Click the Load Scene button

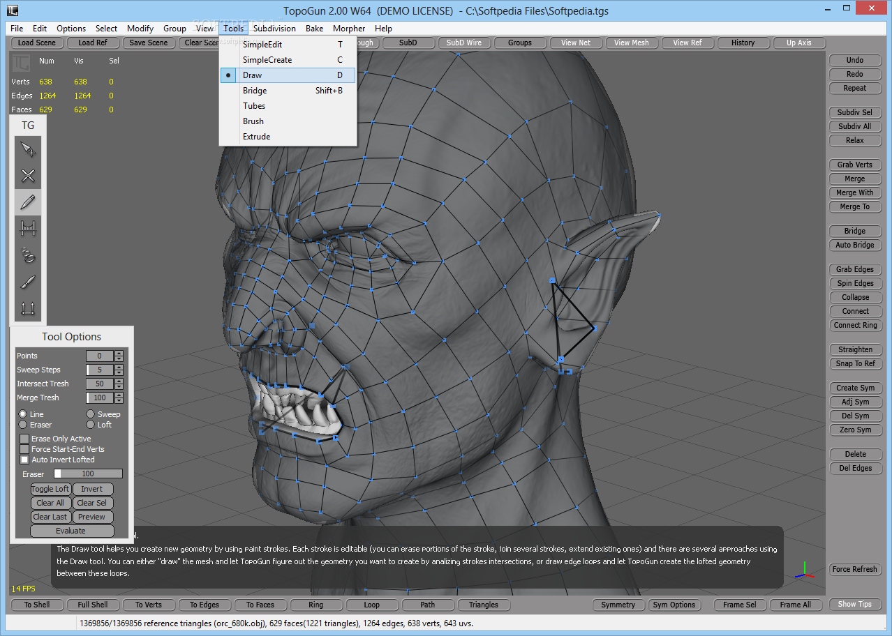(x=36, y=43)
